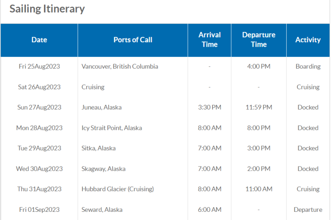Click the Boarding activity cell
The width and height of the screenshot is (331, 220).
pyautogui.click(x=308, y=66)
